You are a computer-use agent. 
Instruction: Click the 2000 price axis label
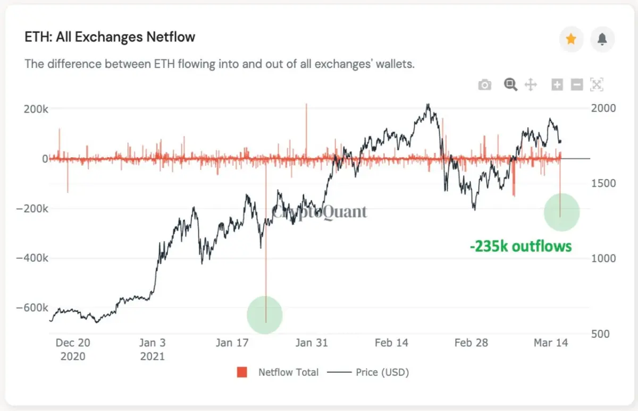point(604,108)
